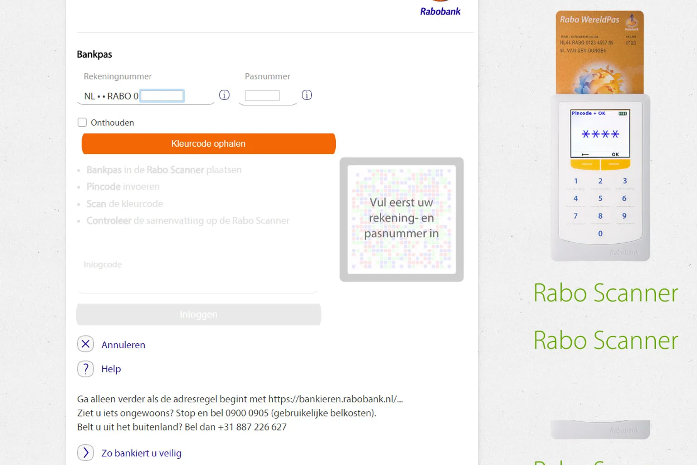Click the Rabo WereldPas card image

click(x=599, y=52)
